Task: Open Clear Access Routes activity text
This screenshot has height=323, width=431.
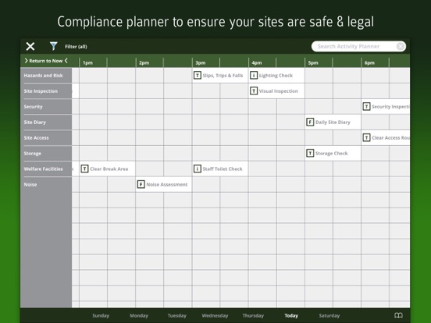Action: click(x=390, y=138)
